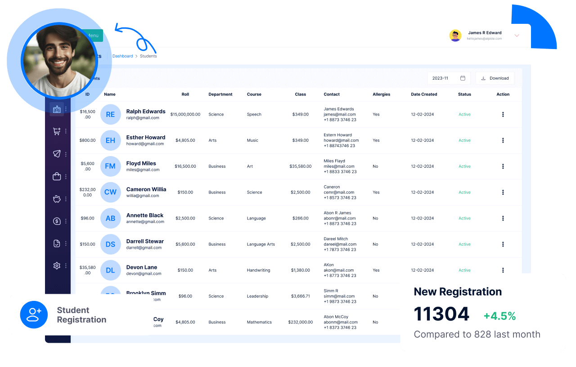This screenshot has height=367, width=576.
Task: Open action menu for Floyd Miles row
Action: tap(503, 166)
